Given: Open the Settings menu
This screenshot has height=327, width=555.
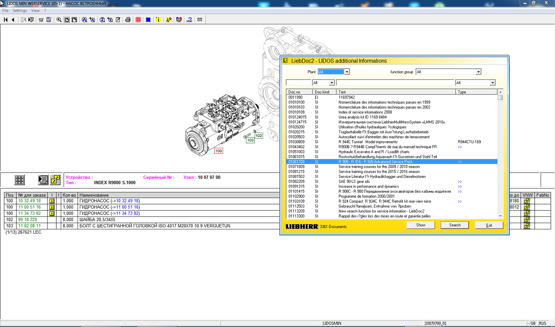Looking at the screenshot, I should point(19,11).
